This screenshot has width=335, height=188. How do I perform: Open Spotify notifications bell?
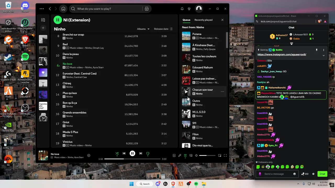[182, 9]
